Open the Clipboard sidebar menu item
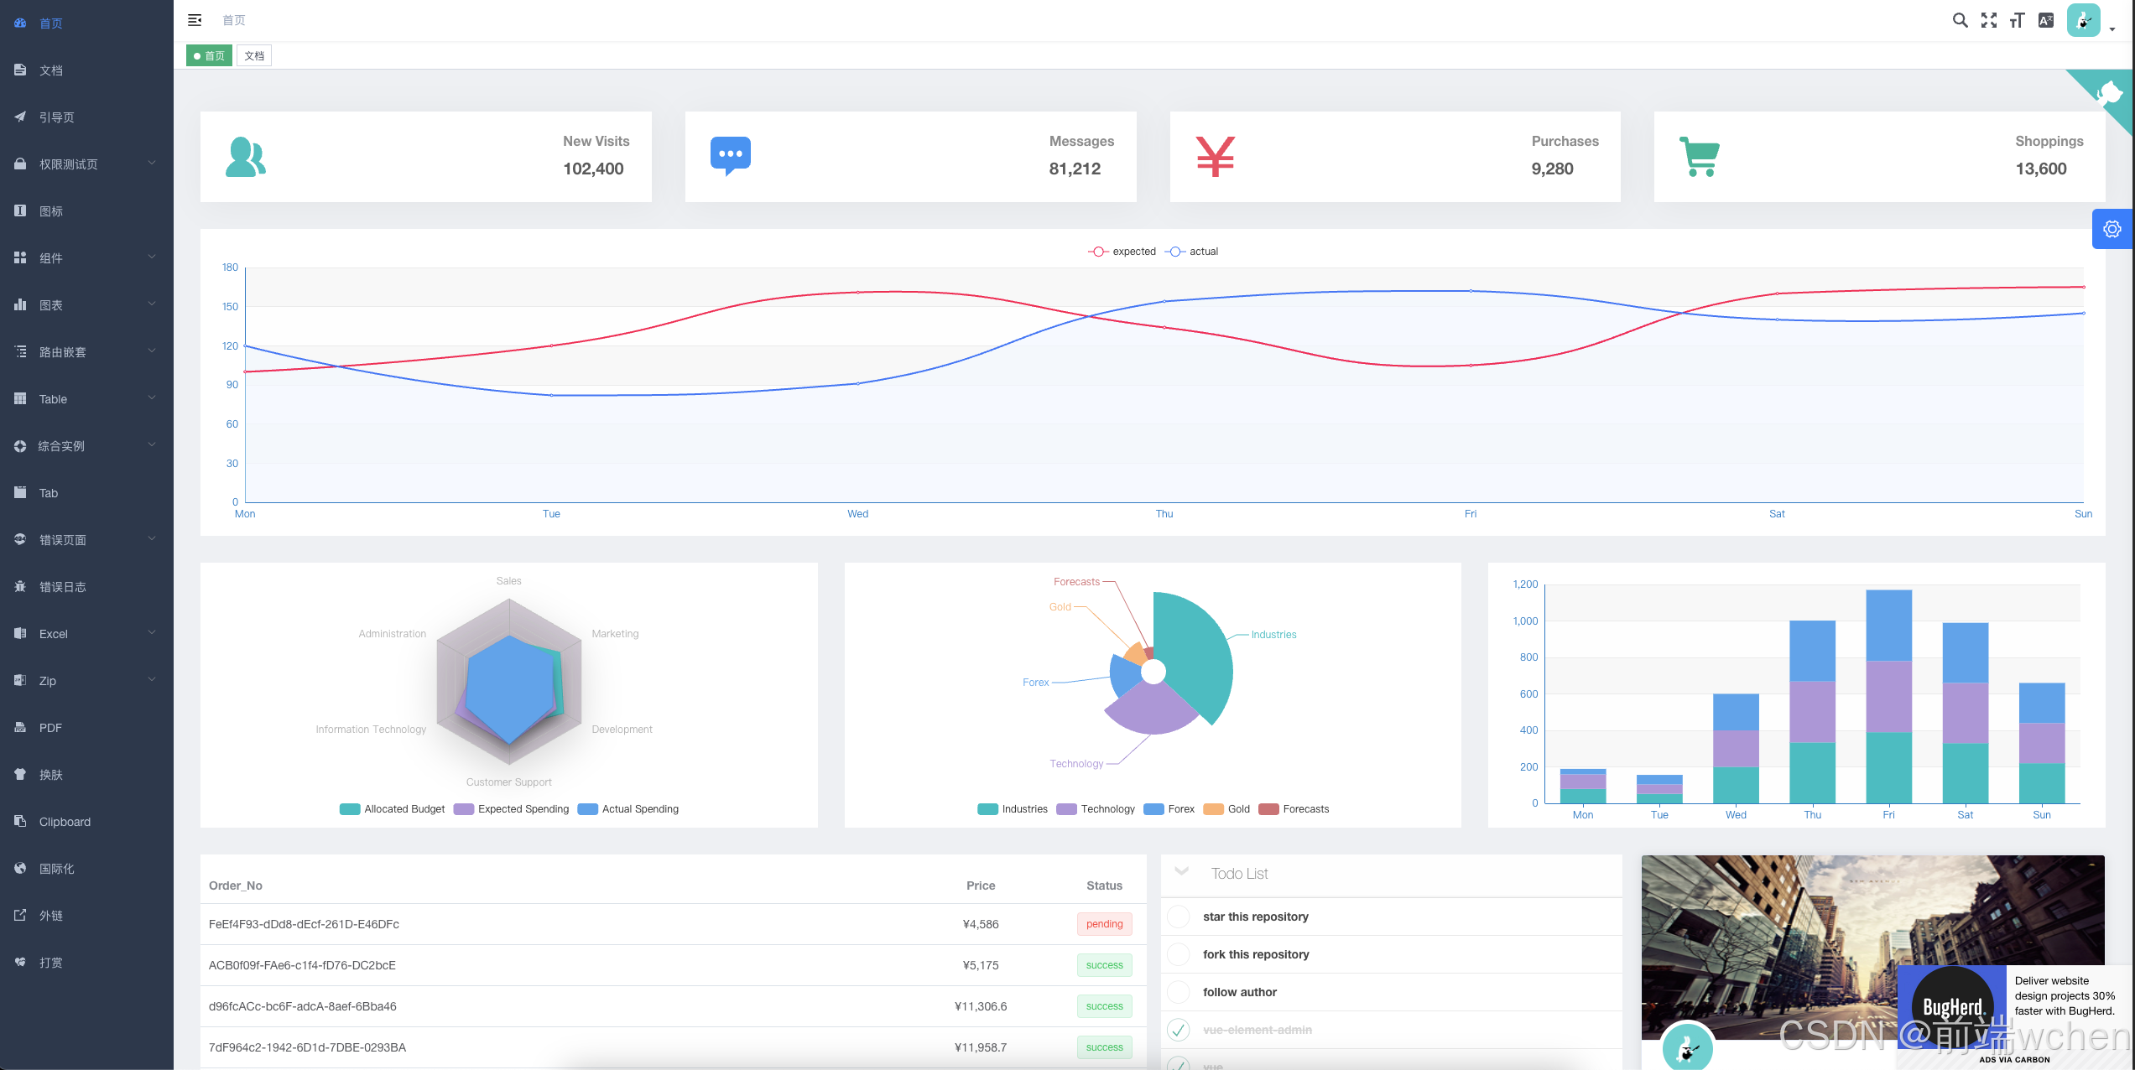2135x1070 pixels. (x=65, y=822)
